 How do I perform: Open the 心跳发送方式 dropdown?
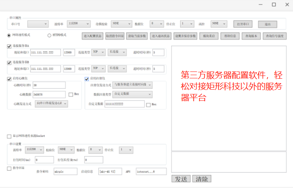(52, 104)
